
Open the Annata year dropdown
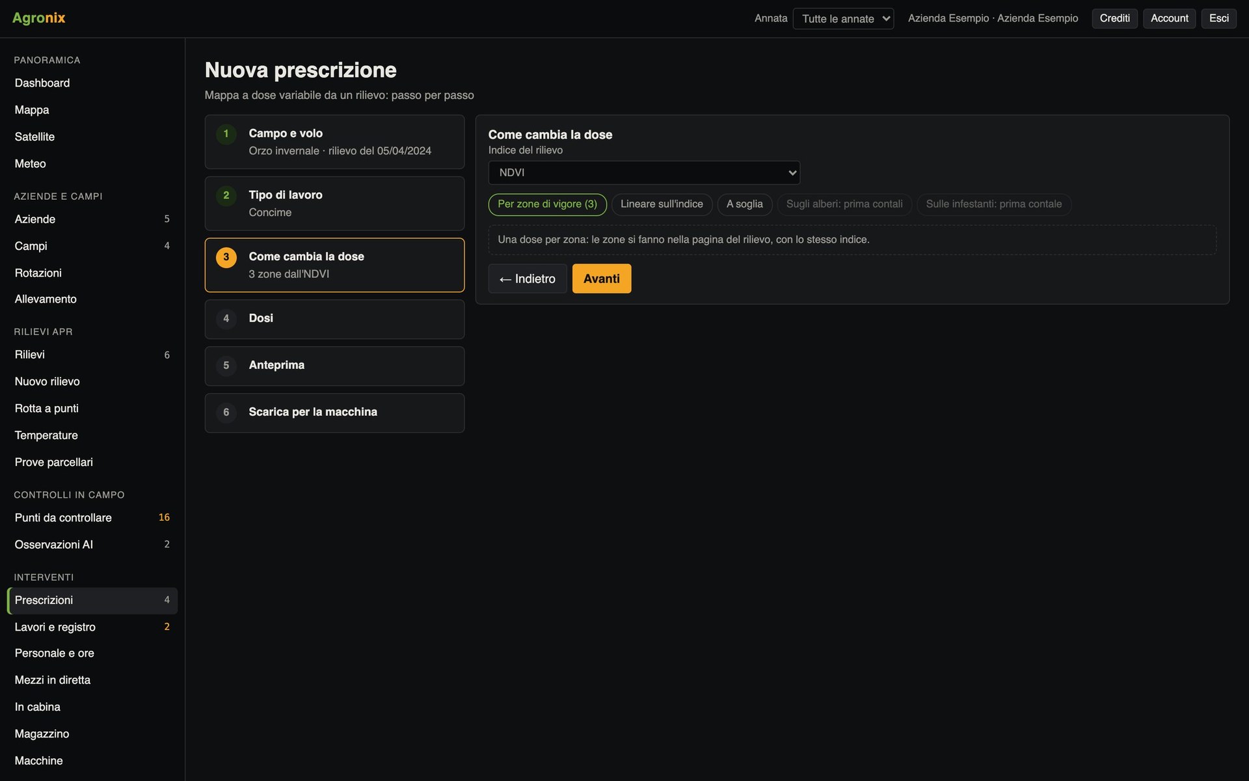pos(843,18)
